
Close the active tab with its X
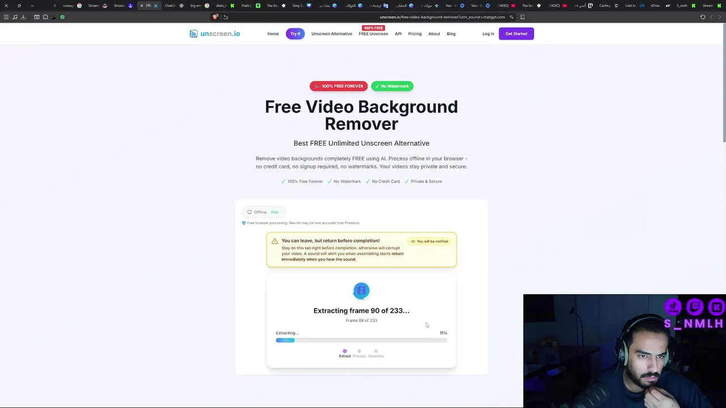point(142,6)
